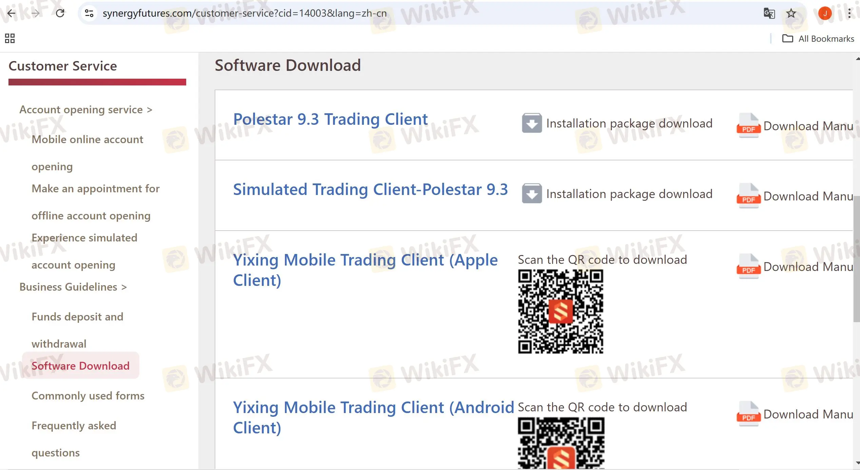
Task: Open Polestar 9.3 Trading Client link
Action: [330, 119]
